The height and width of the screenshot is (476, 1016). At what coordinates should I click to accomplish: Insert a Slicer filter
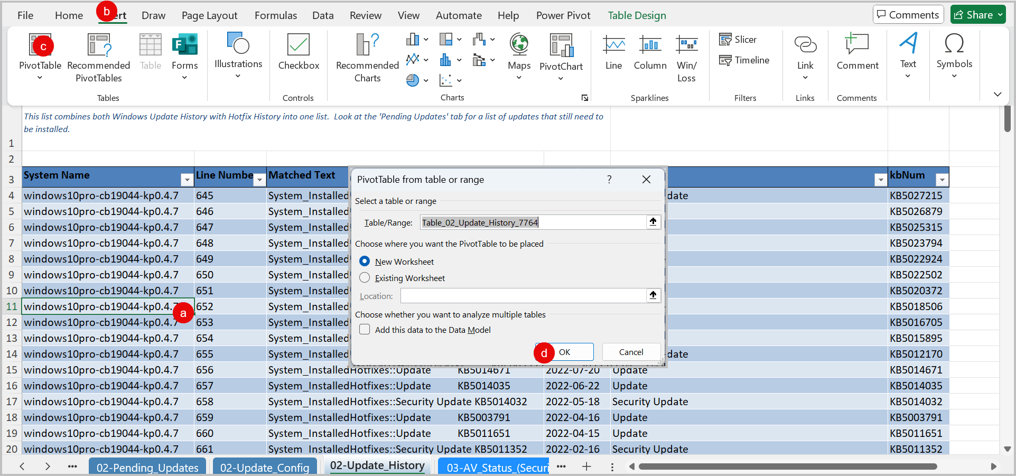click(x=738, y=39)
